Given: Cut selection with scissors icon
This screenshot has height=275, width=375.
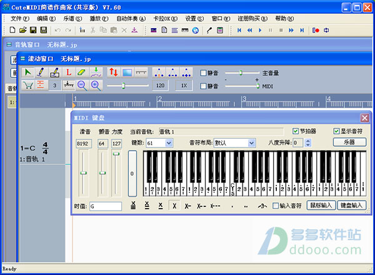Looking at the screenshot, I should pos(92,30).
